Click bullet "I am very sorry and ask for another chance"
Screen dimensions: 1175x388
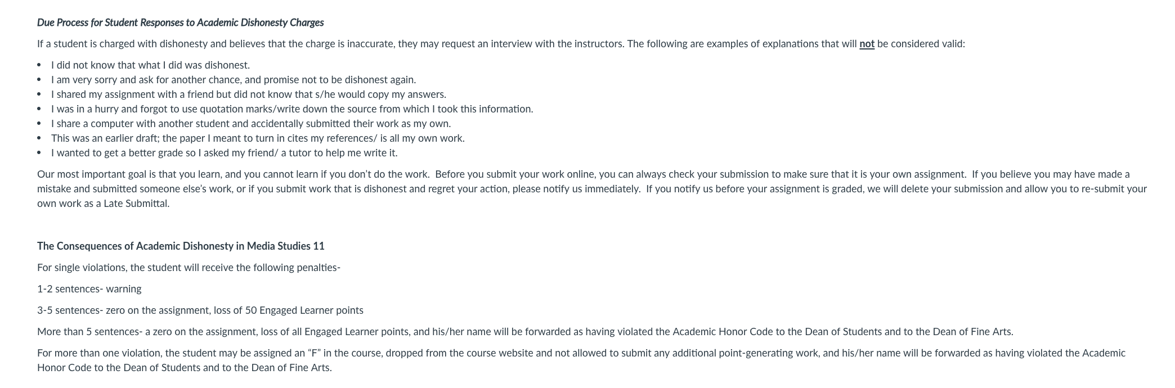pos(234,80)
